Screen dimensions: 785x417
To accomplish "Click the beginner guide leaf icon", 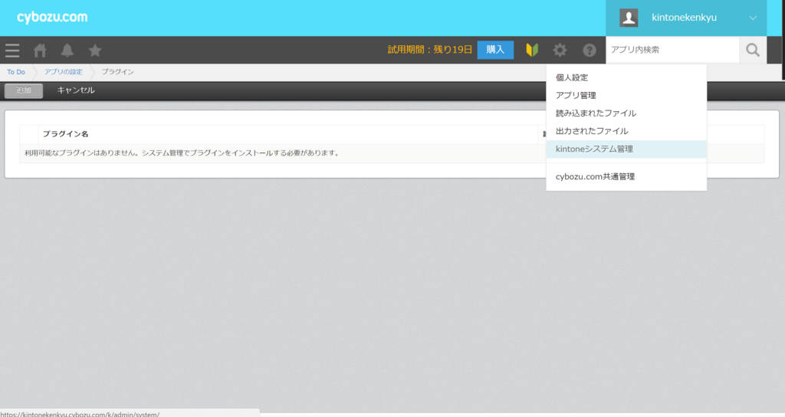I will (x=532, y=50).
